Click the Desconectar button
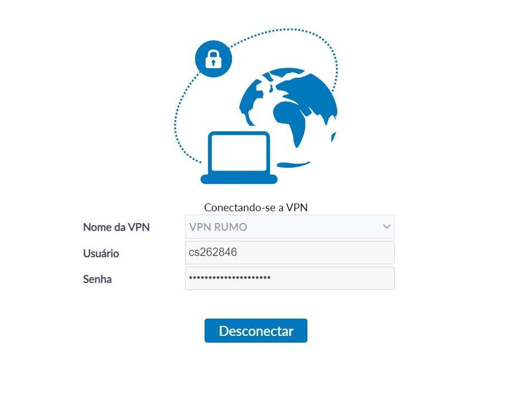The image size is (512, 403). [x=256, y=331]
